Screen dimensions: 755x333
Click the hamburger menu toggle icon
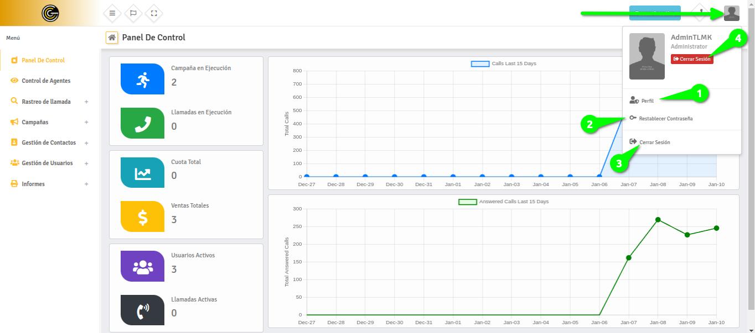(112, 13)
